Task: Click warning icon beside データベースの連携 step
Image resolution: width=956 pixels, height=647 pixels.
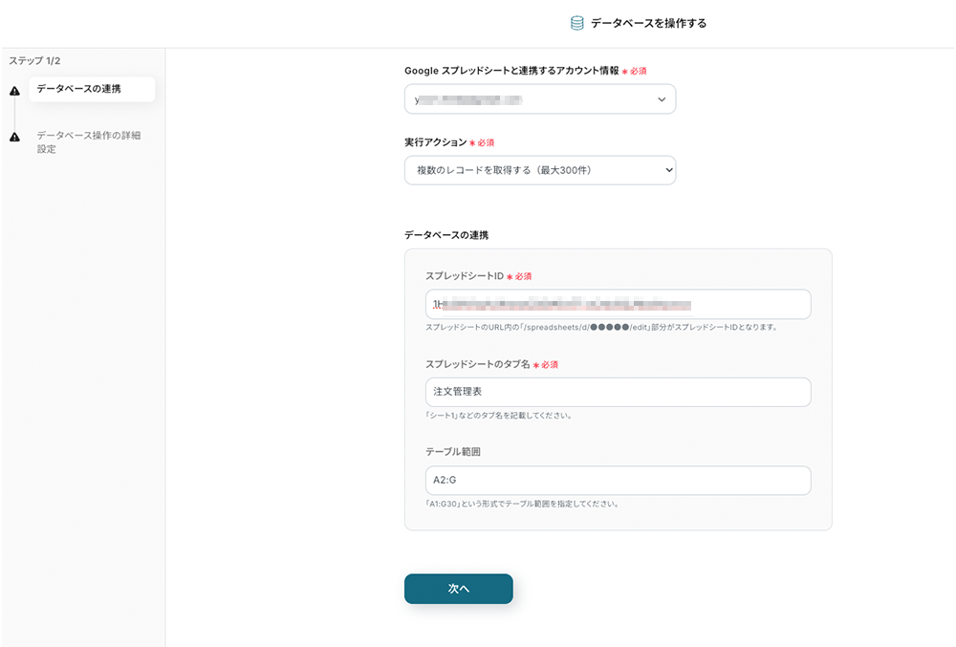Action: pyautogui.click(x=14, y=91)
